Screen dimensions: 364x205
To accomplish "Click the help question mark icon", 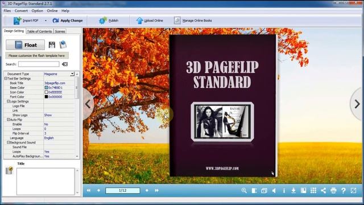I will [344, 191].
